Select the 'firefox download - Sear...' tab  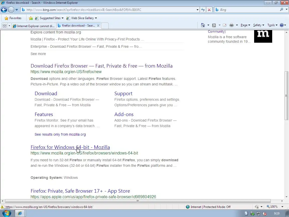pyautogui.click(x=77, y=26)
